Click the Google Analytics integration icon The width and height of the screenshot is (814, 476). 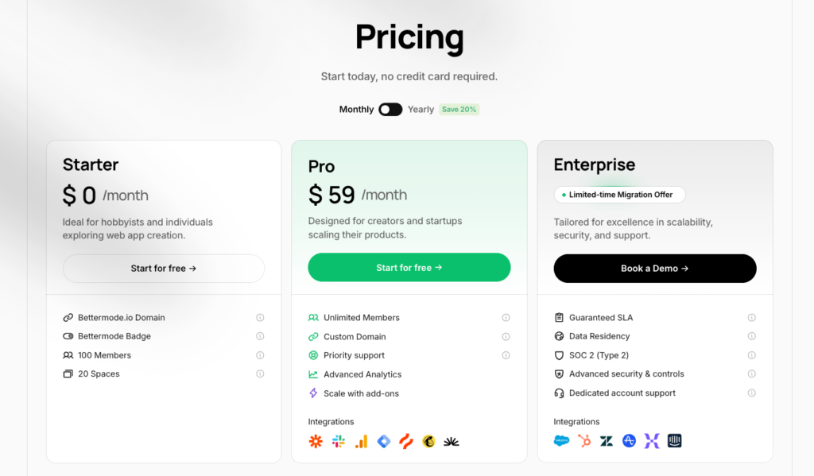click(361, 441)
